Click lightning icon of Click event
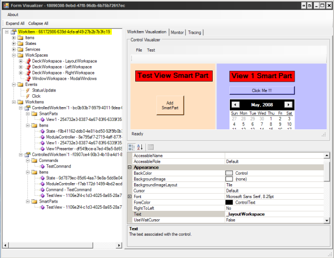334x258 pixels. [28, 96]
